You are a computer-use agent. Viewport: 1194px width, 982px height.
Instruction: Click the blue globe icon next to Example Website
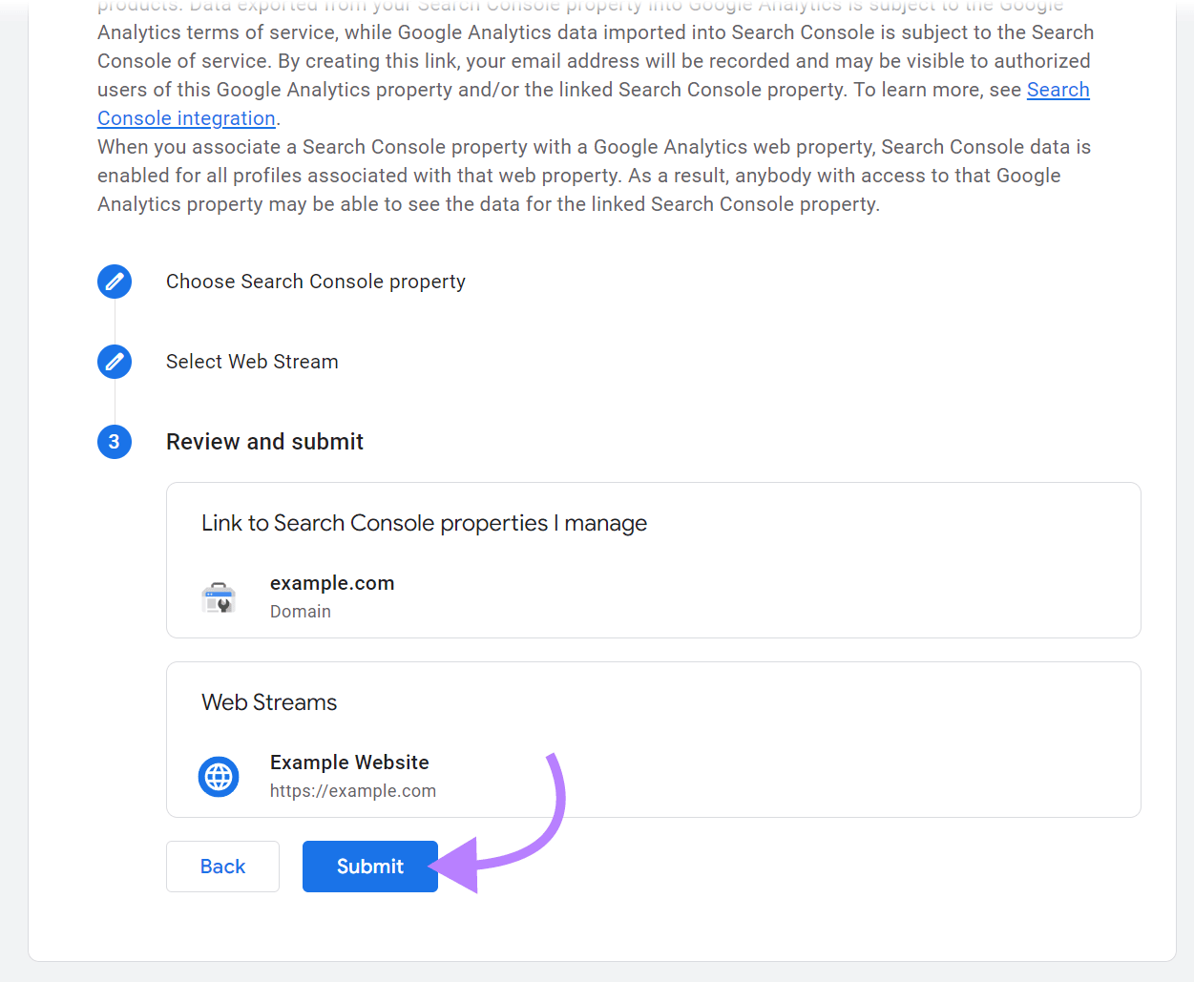[x=219, y=777]
